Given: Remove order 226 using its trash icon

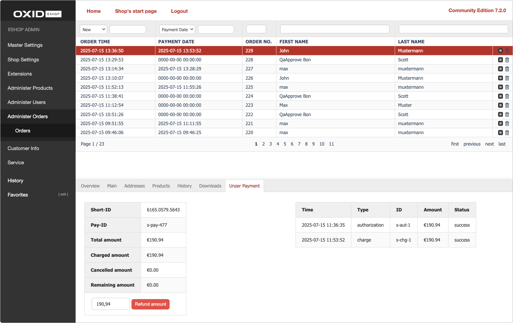Looking at the screenshot, I should click(507, 78).
